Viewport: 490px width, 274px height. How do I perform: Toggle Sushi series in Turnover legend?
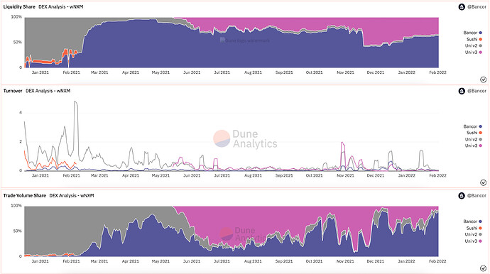click(x=474, y=133)
